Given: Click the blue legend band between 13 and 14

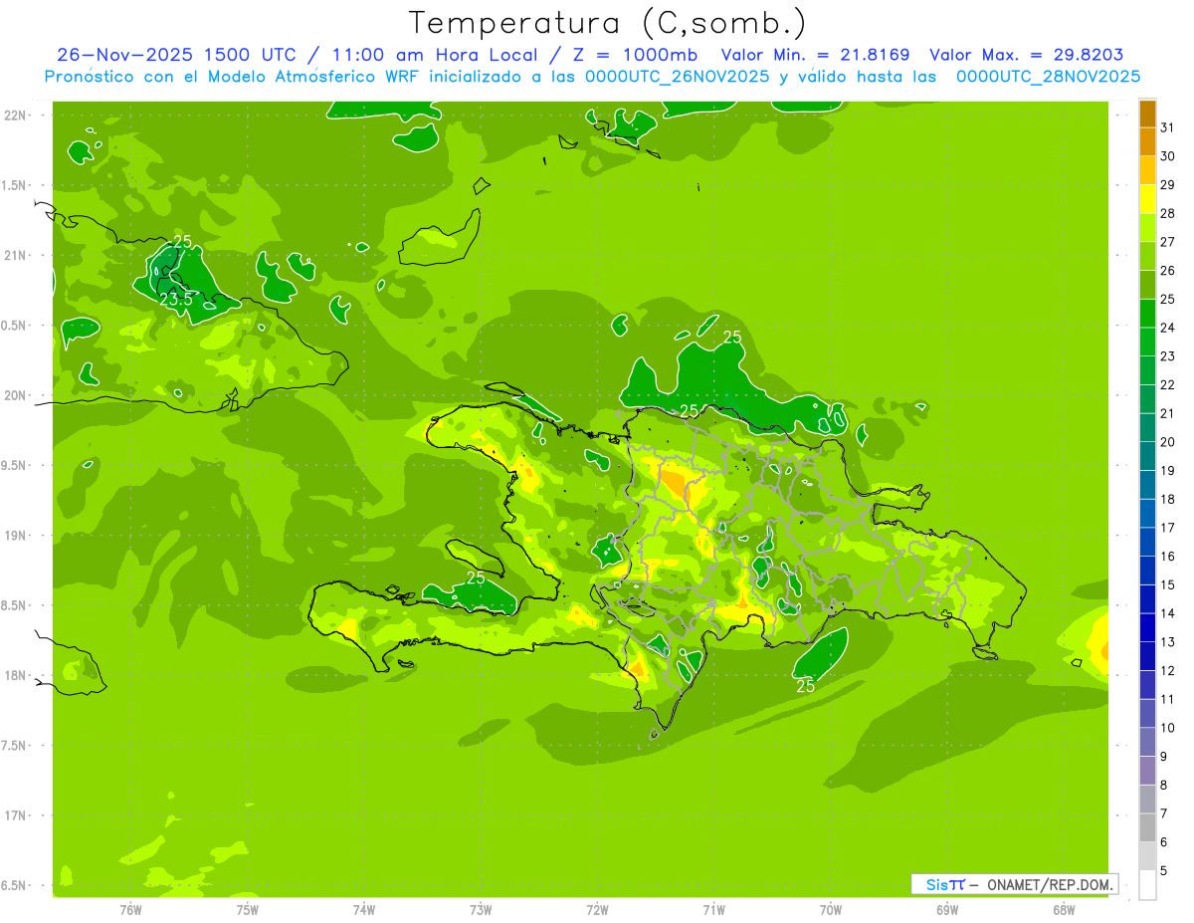Looking at the screenshot, I should (x=1147, y=627).
